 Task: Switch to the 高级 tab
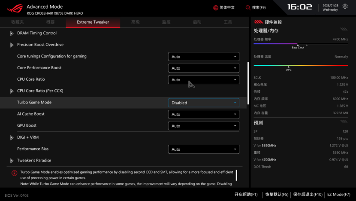[136, 22]
